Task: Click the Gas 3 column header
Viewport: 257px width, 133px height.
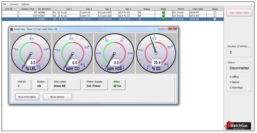Action: pyautogui.click(x=108, y=9)
